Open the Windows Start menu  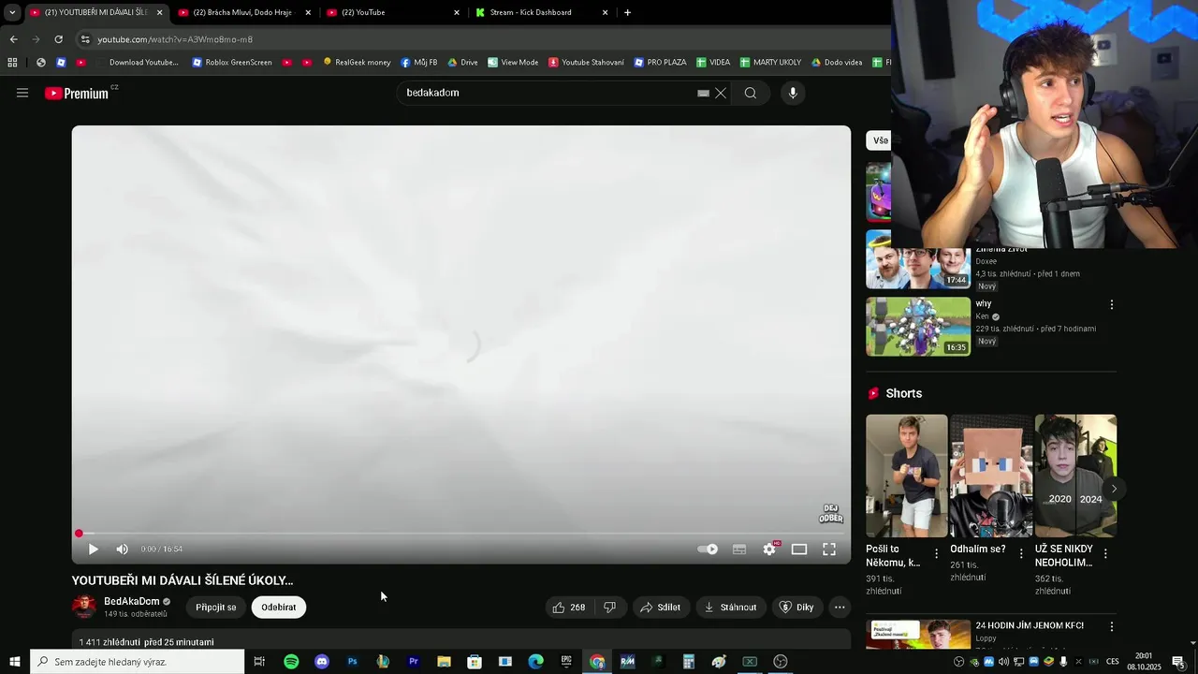point(15,662)
